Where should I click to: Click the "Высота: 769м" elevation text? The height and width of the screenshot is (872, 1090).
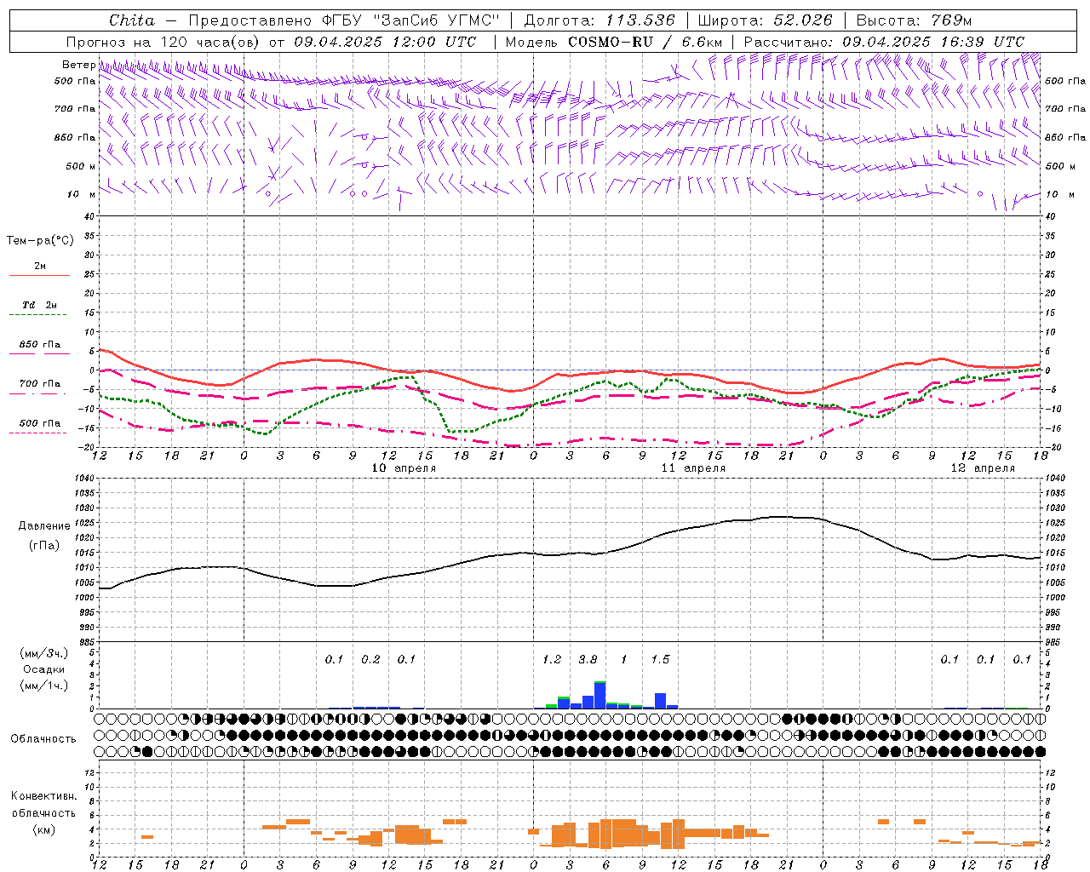[914, 20]
